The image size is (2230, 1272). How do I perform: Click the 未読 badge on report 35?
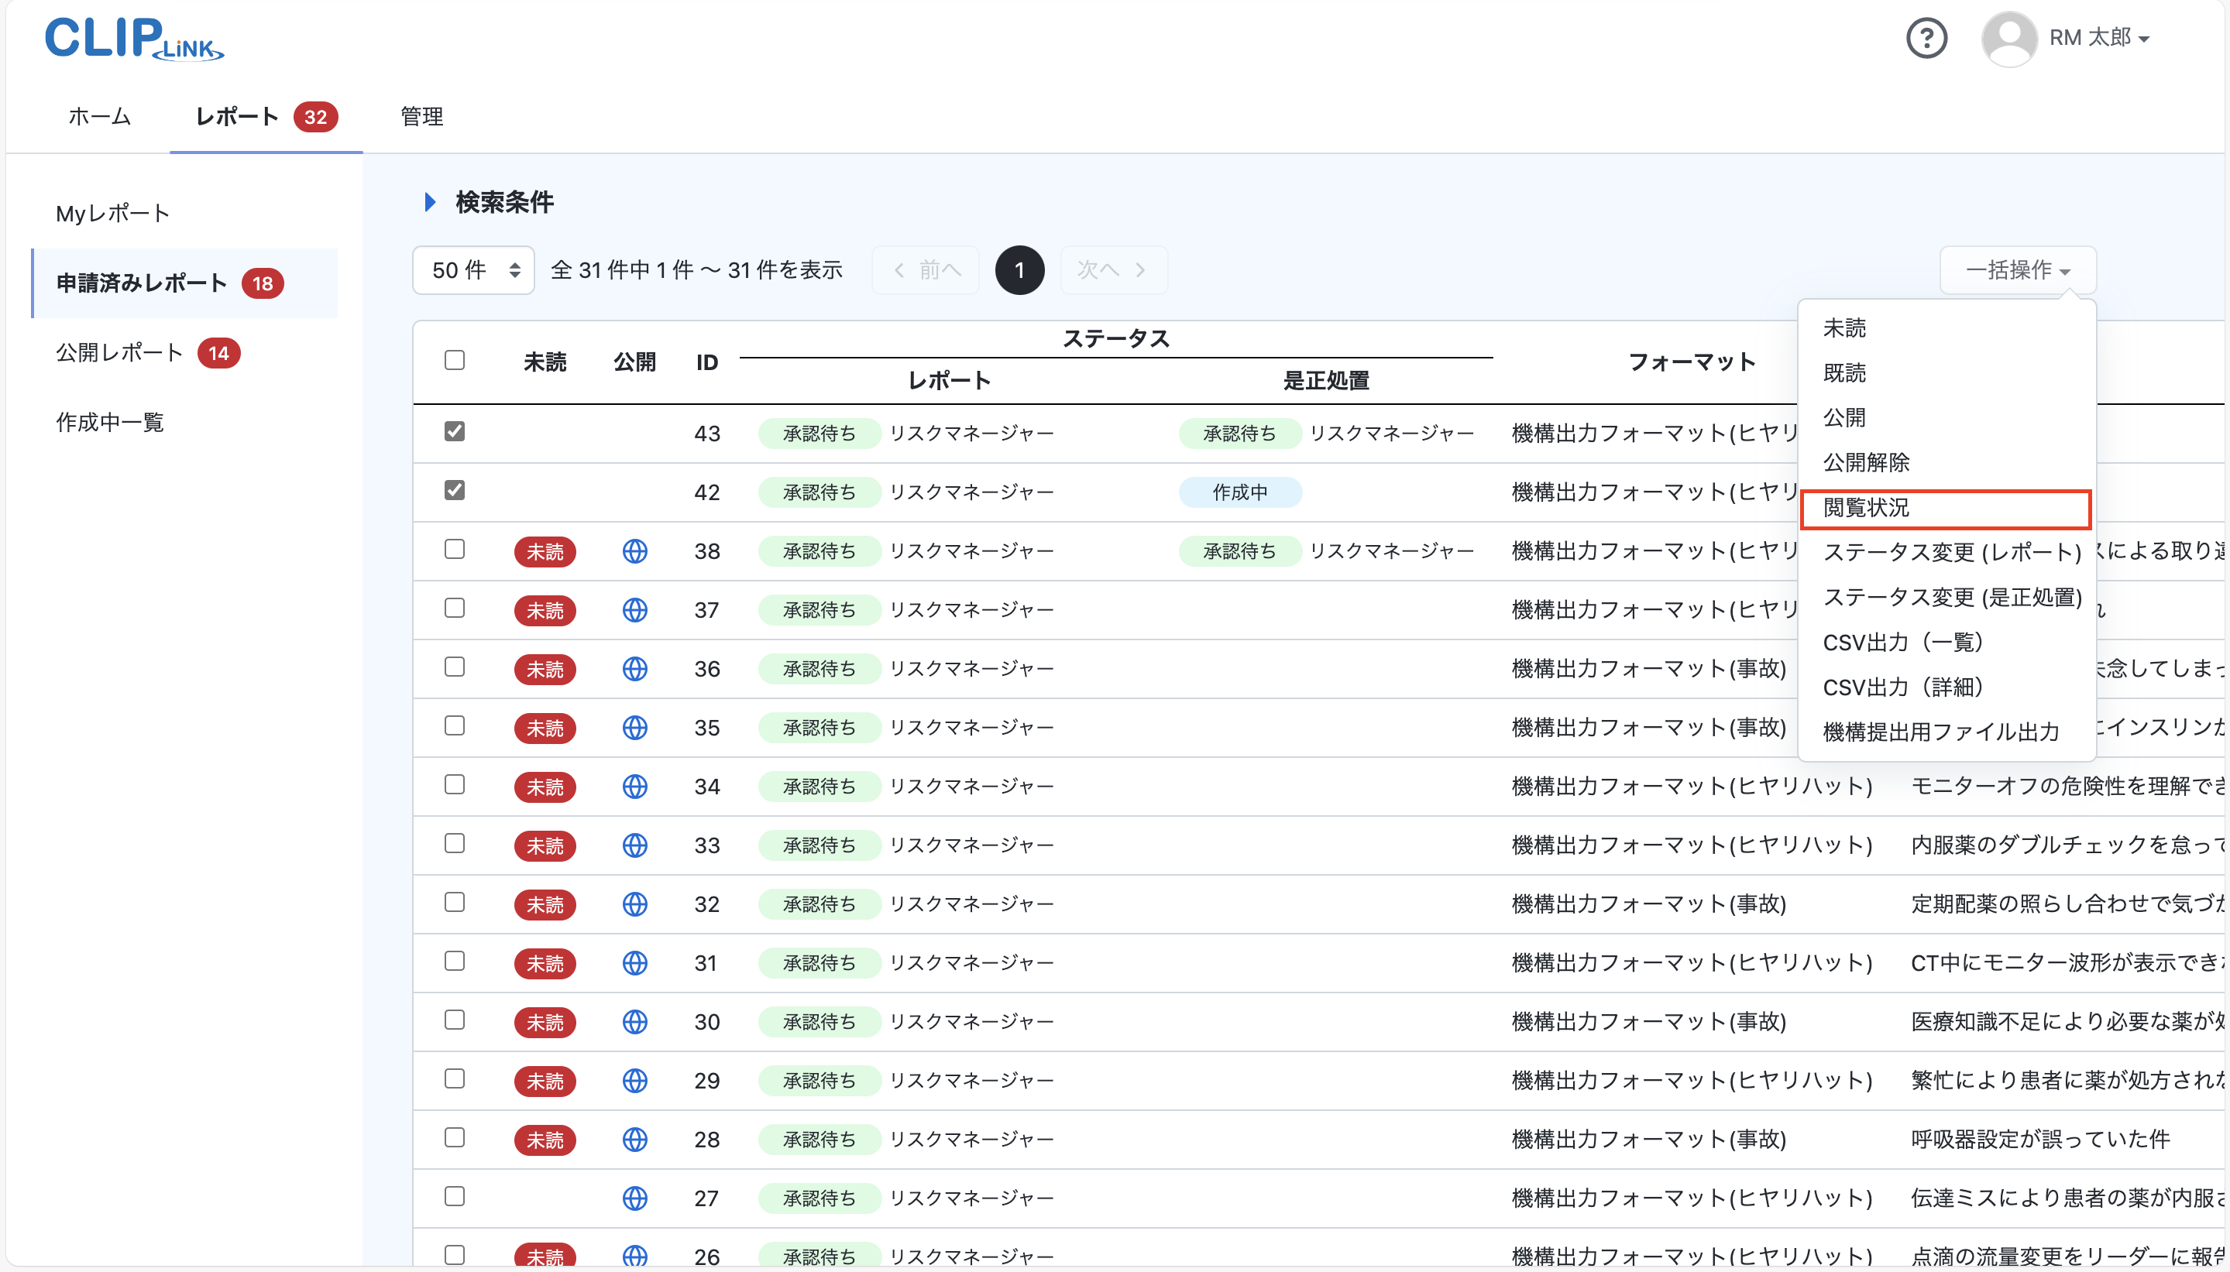coord(545,728)
